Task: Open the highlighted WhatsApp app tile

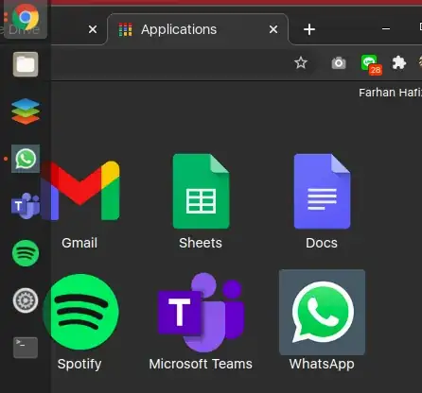Action: pos(322,312)
